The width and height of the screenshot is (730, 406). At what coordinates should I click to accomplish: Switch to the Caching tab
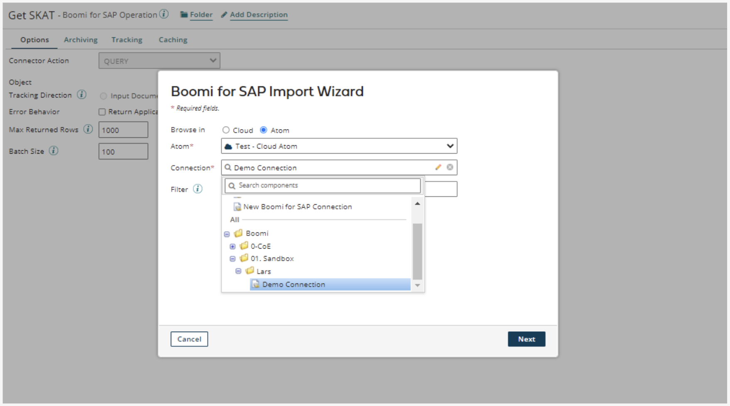(x=173, y=40)
